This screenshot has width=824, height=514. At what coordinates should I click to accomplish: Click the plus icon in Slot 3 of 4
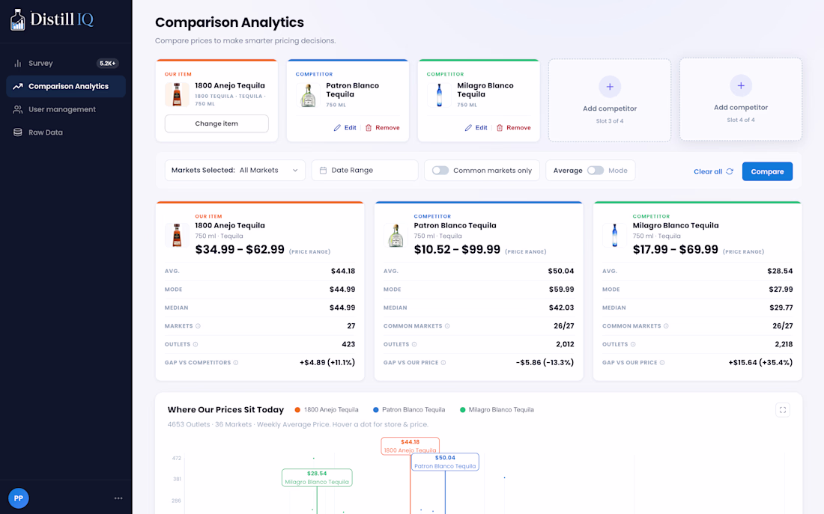[x=610, y=87]
